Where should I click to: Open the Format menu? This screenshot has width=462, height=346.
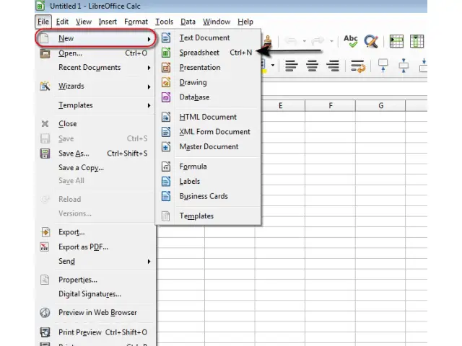pyautogui.click(x=136, y=22)
